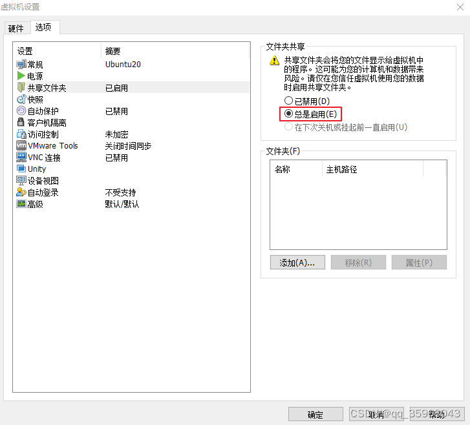This screenshot has height=425, width=470.
Task: Select the 客户机隔离 row text
Action: click(x=47, y=123)
